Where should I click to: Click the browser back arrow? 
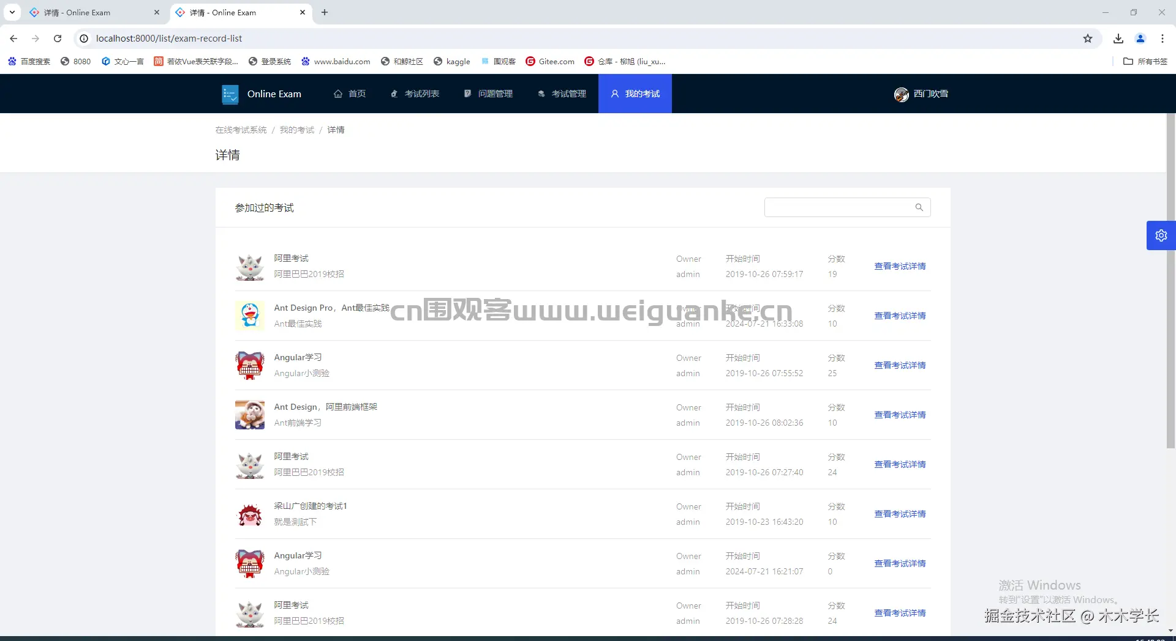13,39
